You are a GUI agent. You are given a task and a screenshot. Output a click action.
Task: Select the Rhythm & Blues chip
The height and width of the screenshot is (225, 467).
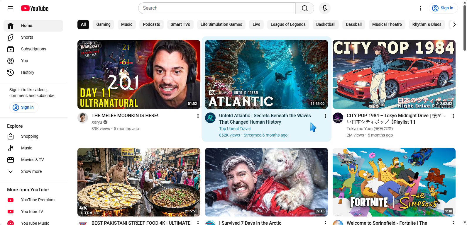[427, 24]
